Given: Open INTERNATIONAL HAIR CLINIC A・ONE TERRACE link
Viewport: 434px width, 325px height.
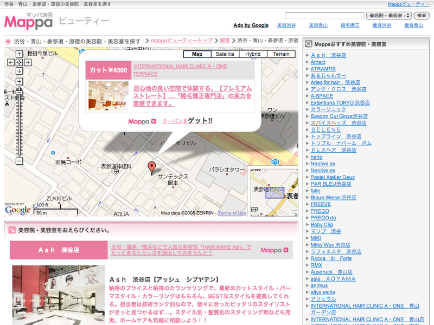Looking at the screenshot, I should point(180,70).
